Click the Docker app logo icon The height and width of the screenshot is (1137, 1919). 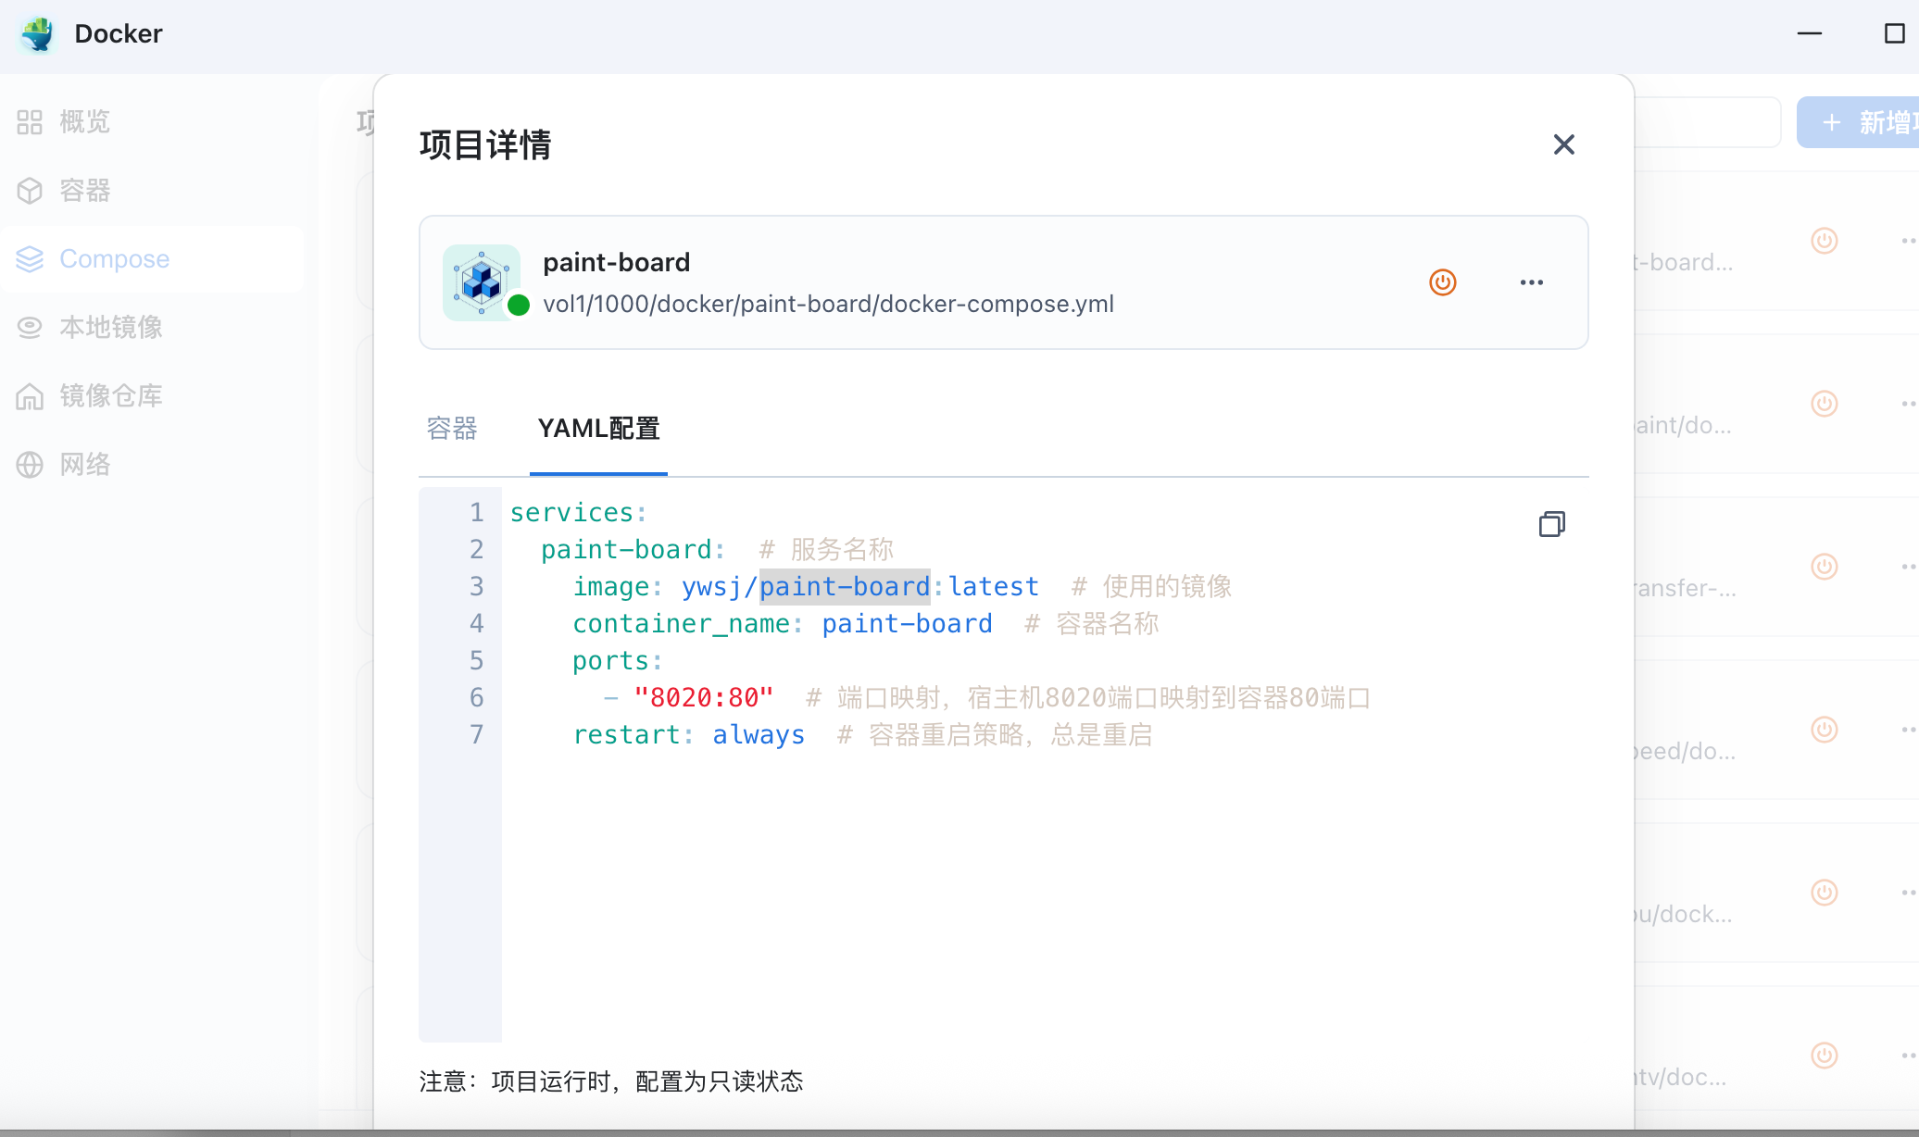(x=37, y=34)
